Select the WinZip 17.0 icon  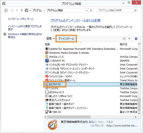(x=47, y=57)
